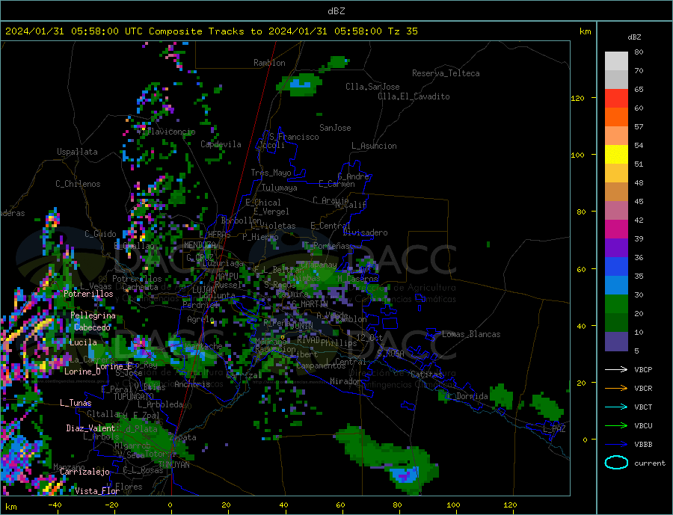Click the 'VBCP' legend label
Viewport: 673px width, 515px height.
(x=643, y=369)
